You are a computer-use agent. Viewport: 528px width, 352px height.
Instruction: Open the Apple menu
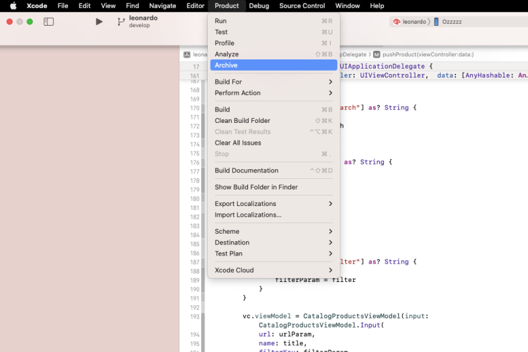coord(13,6)
